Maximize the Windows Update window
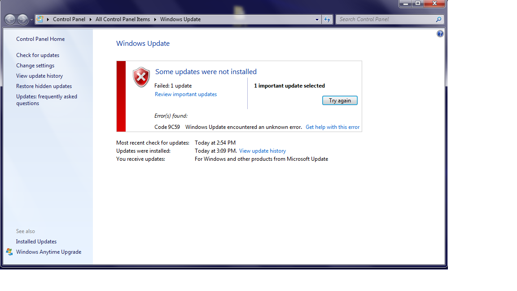Image resolution: width=517 pixels, height=291 pixels. pos(418,4)
